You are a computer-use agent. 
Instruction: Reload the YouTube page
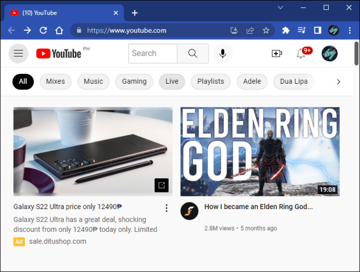[x=43, y=30]
